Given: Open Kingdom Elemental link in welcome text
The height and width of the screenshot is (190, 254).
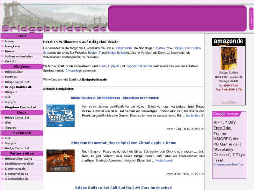Looking at the screenshot, I should (x=139, y=66).
